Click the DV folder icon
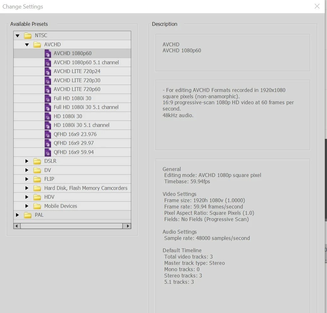Image resolution: width=327 pixels, height=313 pixels. coord(37,170)
